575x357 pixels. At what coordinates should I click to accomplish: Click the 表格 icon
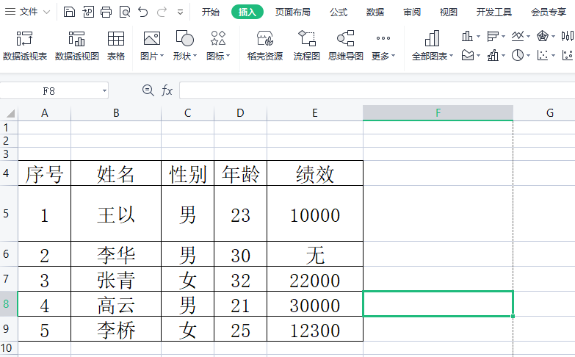coord(116,46)
